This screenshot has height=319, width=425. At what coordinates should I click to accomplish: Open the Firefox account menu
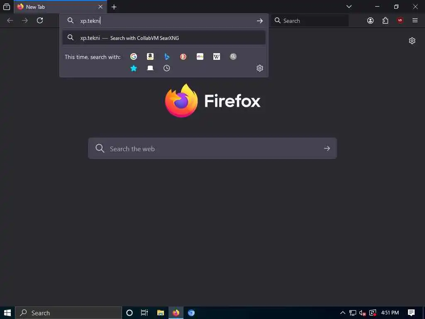pyautogui.click(x=370, y=20)
